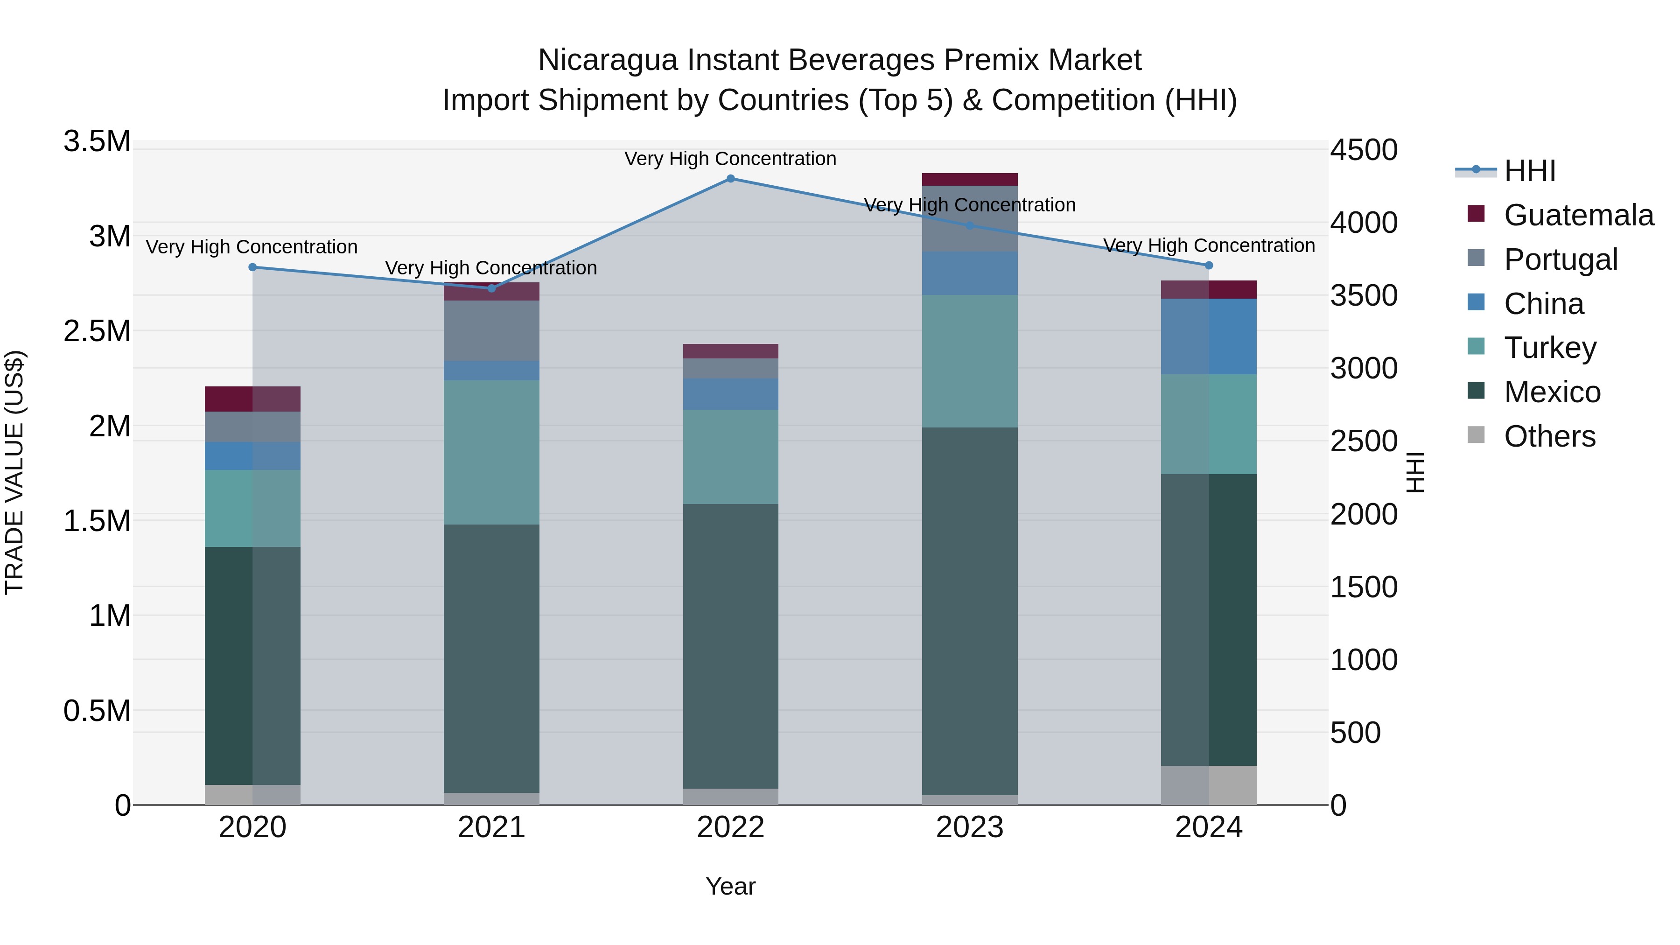Screen dimensions: 1680x945
Task: Select the 2024 HHI data point
Action: click(x=1209, y=266)
